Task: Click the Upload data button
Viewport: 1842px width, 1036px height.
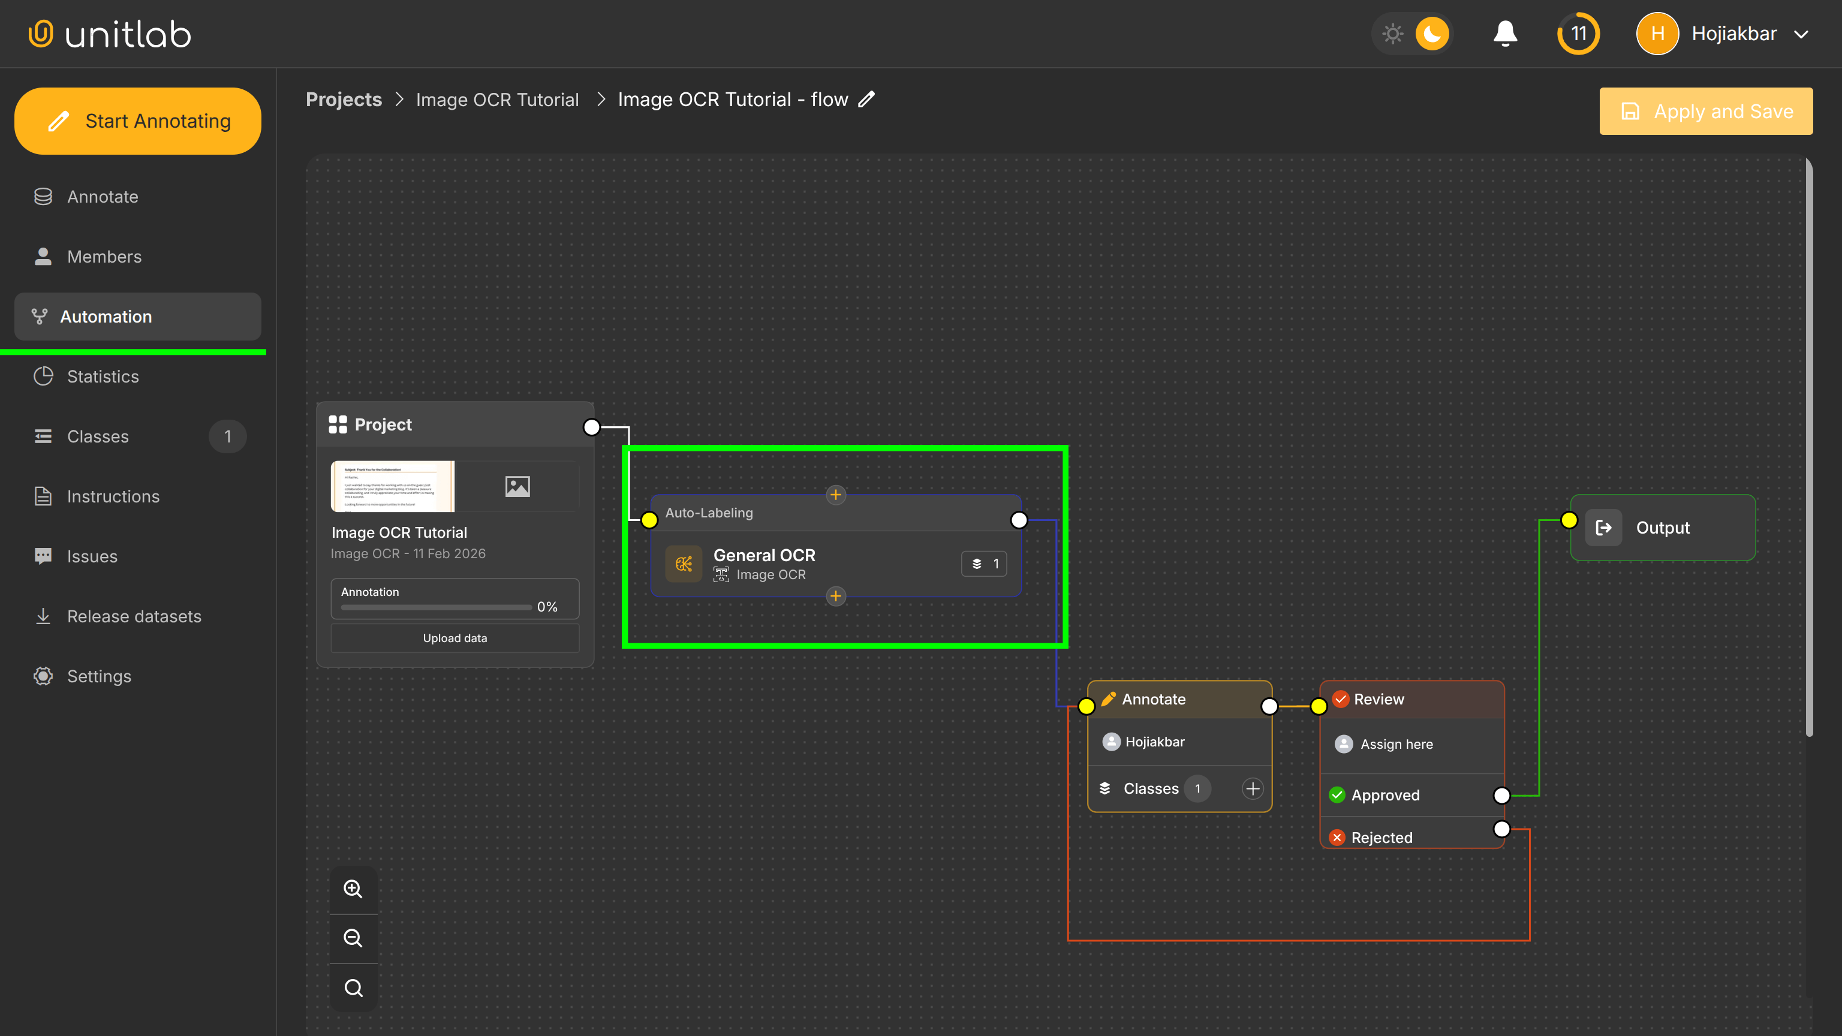Action: pos(455,638)
